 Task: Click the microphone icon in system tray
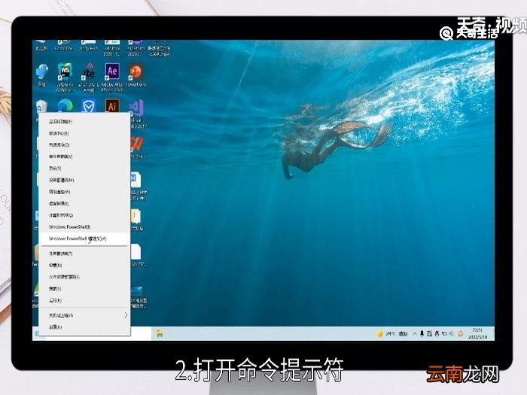coord(422,333)
